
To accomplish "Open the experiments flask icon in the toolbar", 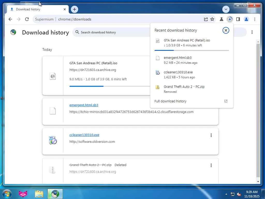I will point(222,19).
